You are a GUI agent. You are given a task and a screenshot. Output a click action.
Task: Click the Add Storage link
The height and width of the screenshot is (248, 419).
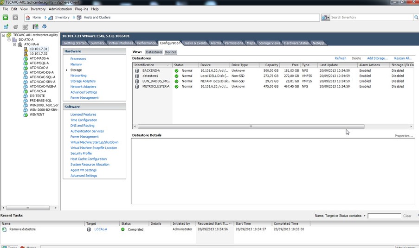point(377,58)
